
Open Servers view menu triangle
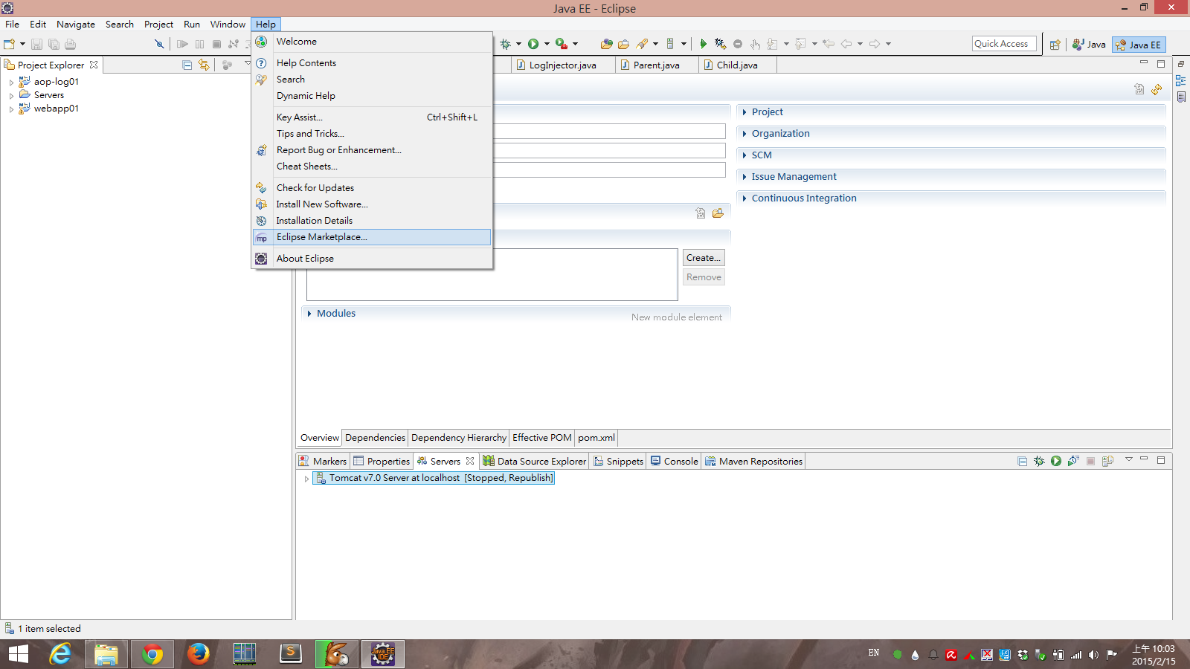(1129, 459)
